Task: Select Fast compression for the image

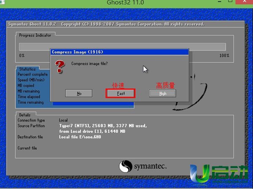Action: click(x=121, y=93)
